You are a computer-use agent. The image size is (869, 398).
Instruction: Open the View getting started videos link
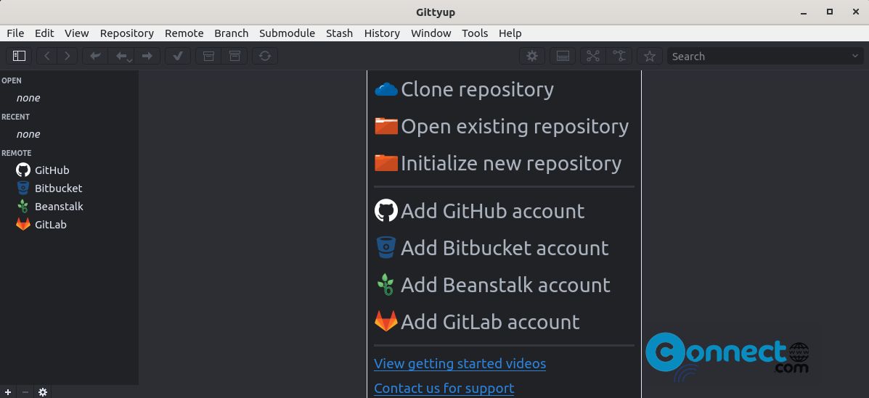[460, 364]
